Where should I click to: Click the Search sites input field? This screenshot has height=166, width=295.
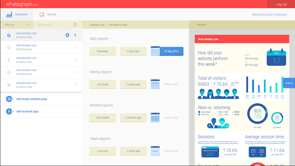[x=54, y=25]
